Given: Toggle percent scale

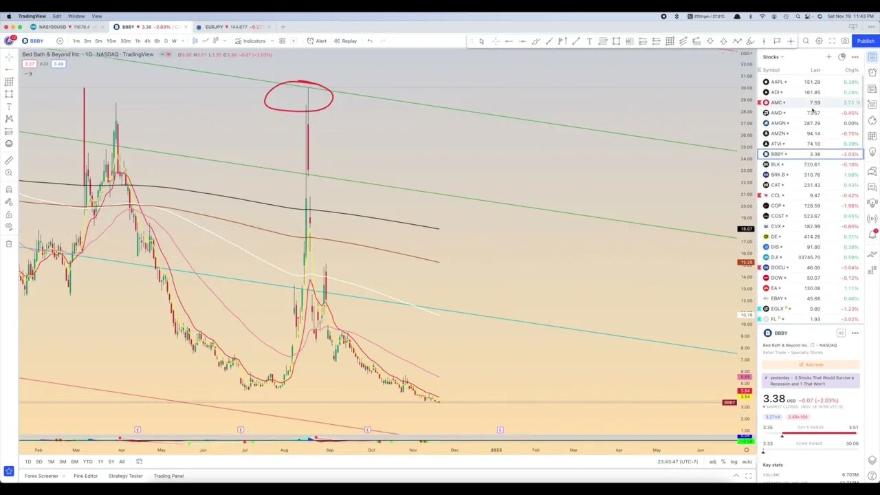Looking at the screenshot, I should pyautogui.click(x=723, y=462).
